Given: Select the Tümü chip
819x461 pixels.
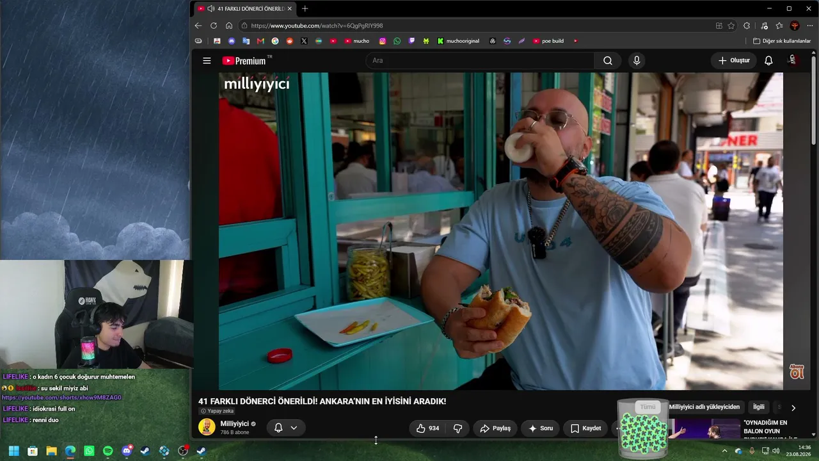Looking at the screenshot, I should [648, 407].
